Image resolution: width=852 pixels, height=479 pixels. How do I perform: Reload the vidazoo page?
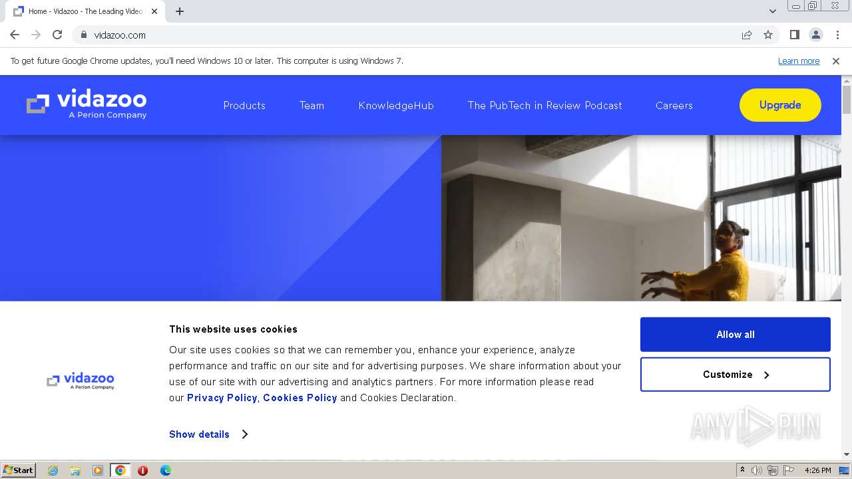pos(57,35)
